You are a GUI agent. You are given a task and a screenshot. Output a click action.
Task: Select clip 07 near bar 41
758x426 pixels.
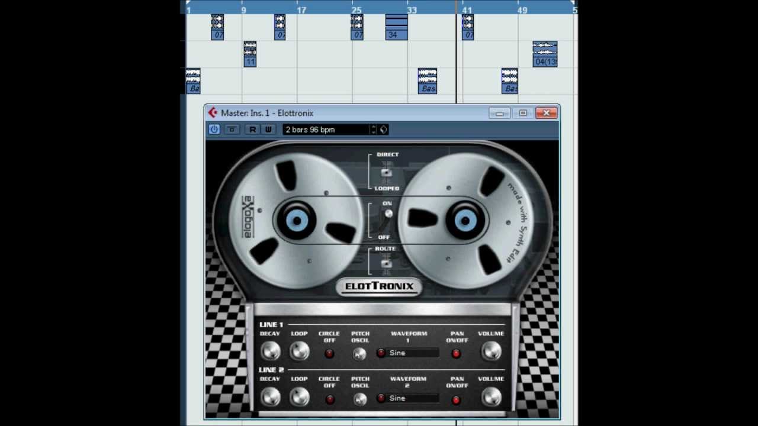coord(467,27)
